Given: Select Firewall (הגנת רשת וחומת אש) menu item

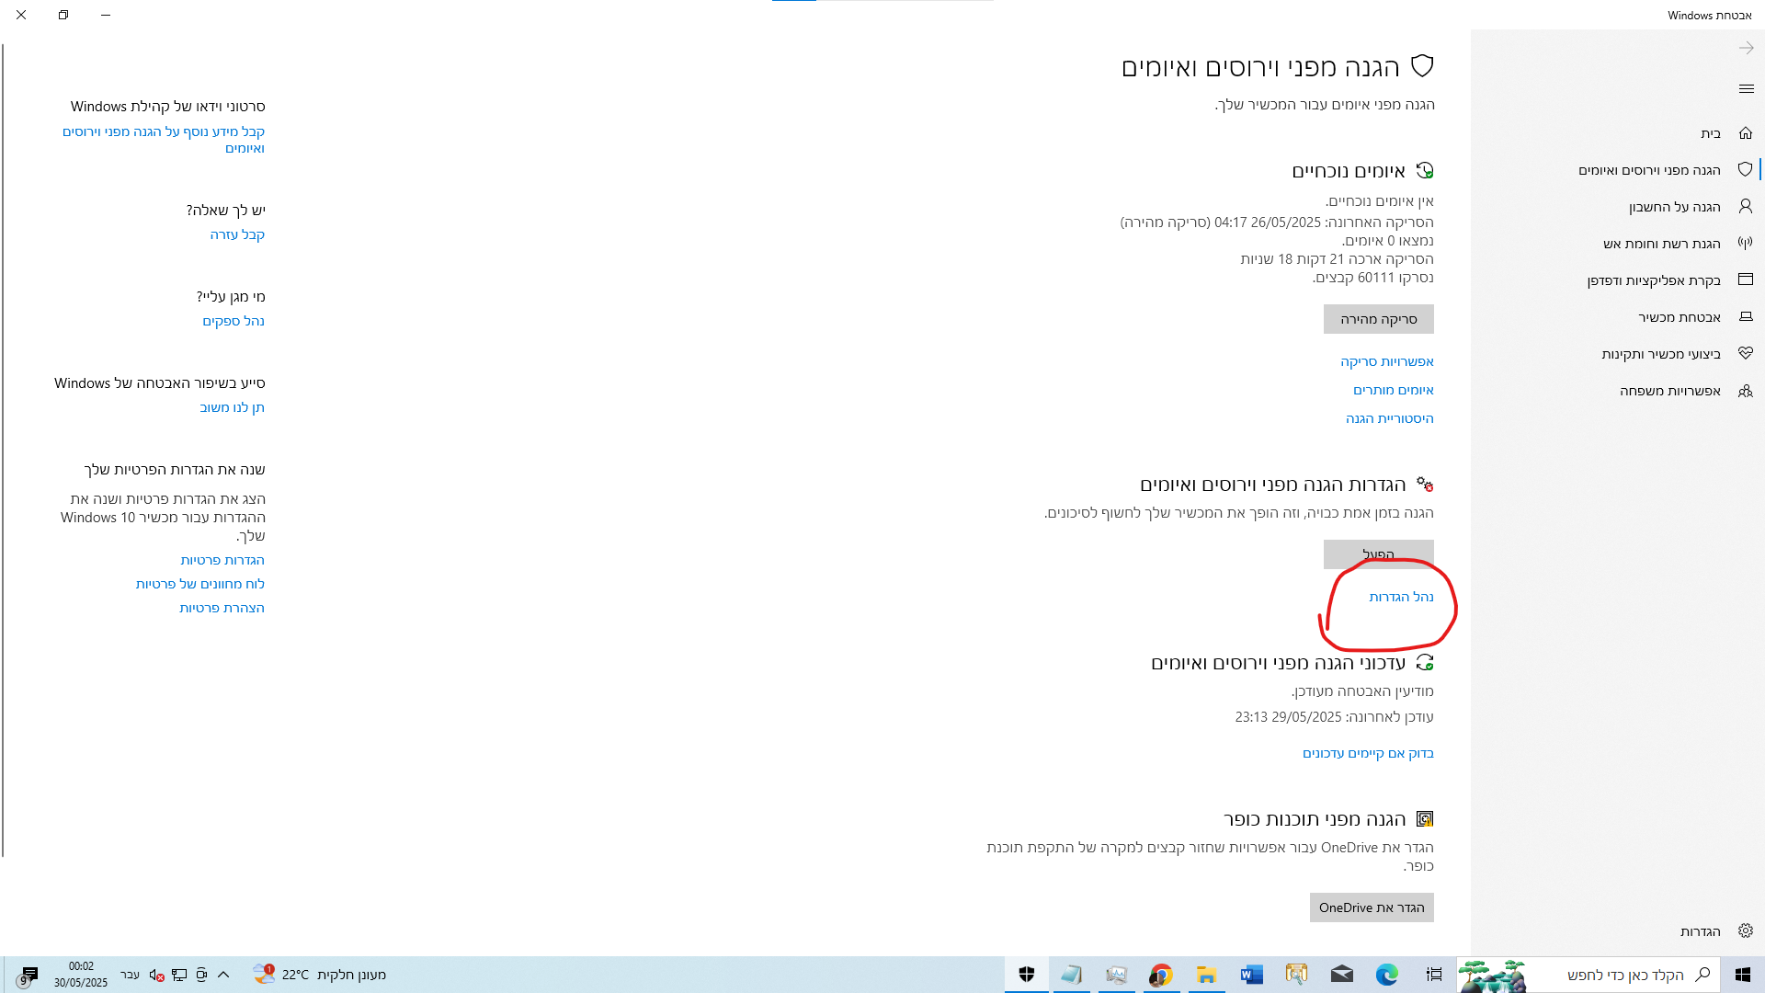Looking at the screenshot, I should click(1661, 244).
